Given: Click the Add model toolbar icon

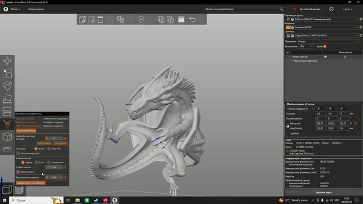Looking at the screenshot, I should [82, 19].
